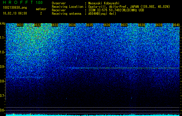Click the meteor label

(x=41, y=9)
